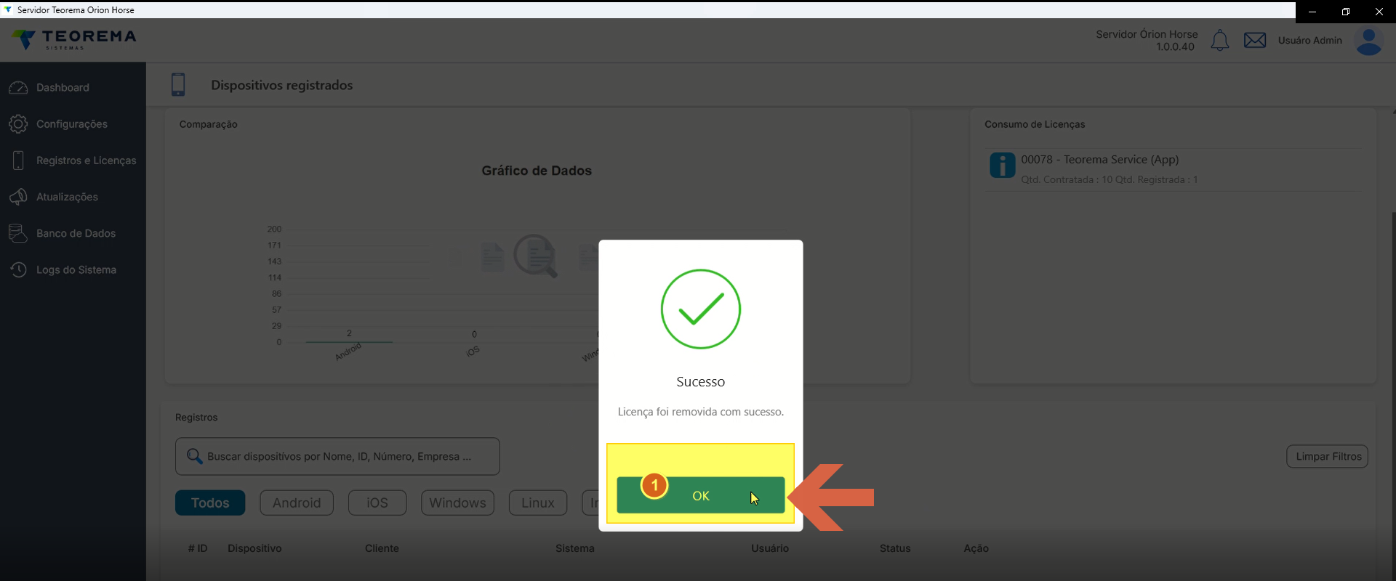Screen dimensions: 1396x581
Task: Click the Sistema column header
Action: click(575, 548)
